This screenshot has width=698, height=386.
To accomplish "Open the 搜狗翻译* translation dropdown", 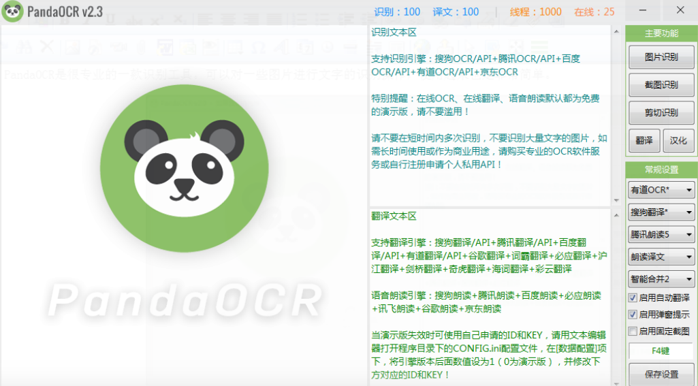I will pos(661,212).
